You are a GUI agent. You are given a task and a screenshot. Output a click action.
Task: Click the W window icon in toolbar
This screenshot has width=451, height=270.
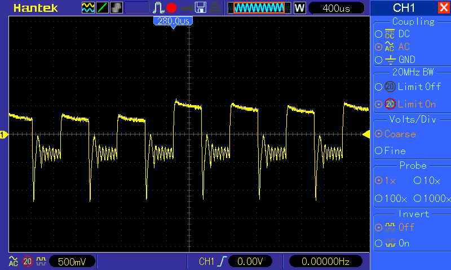[299, 8]
